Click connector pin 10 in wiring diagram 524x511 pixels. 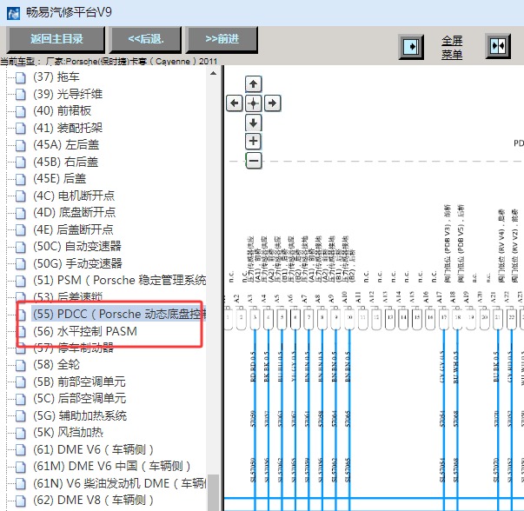pyautogui.click(x=349, y=317)
